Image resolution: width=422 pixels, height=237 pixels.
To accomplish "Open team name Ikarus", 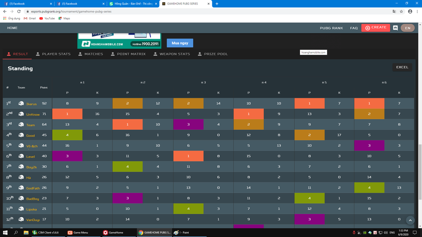I will click(x=31, y=104).
